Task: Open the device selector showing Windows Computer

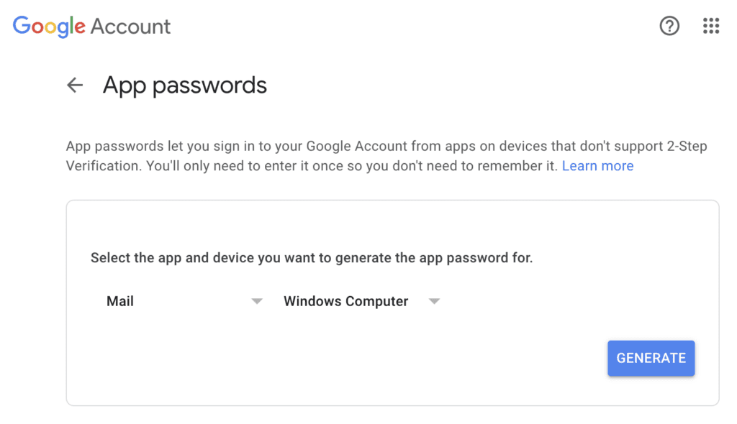Action: coord(345,302)
